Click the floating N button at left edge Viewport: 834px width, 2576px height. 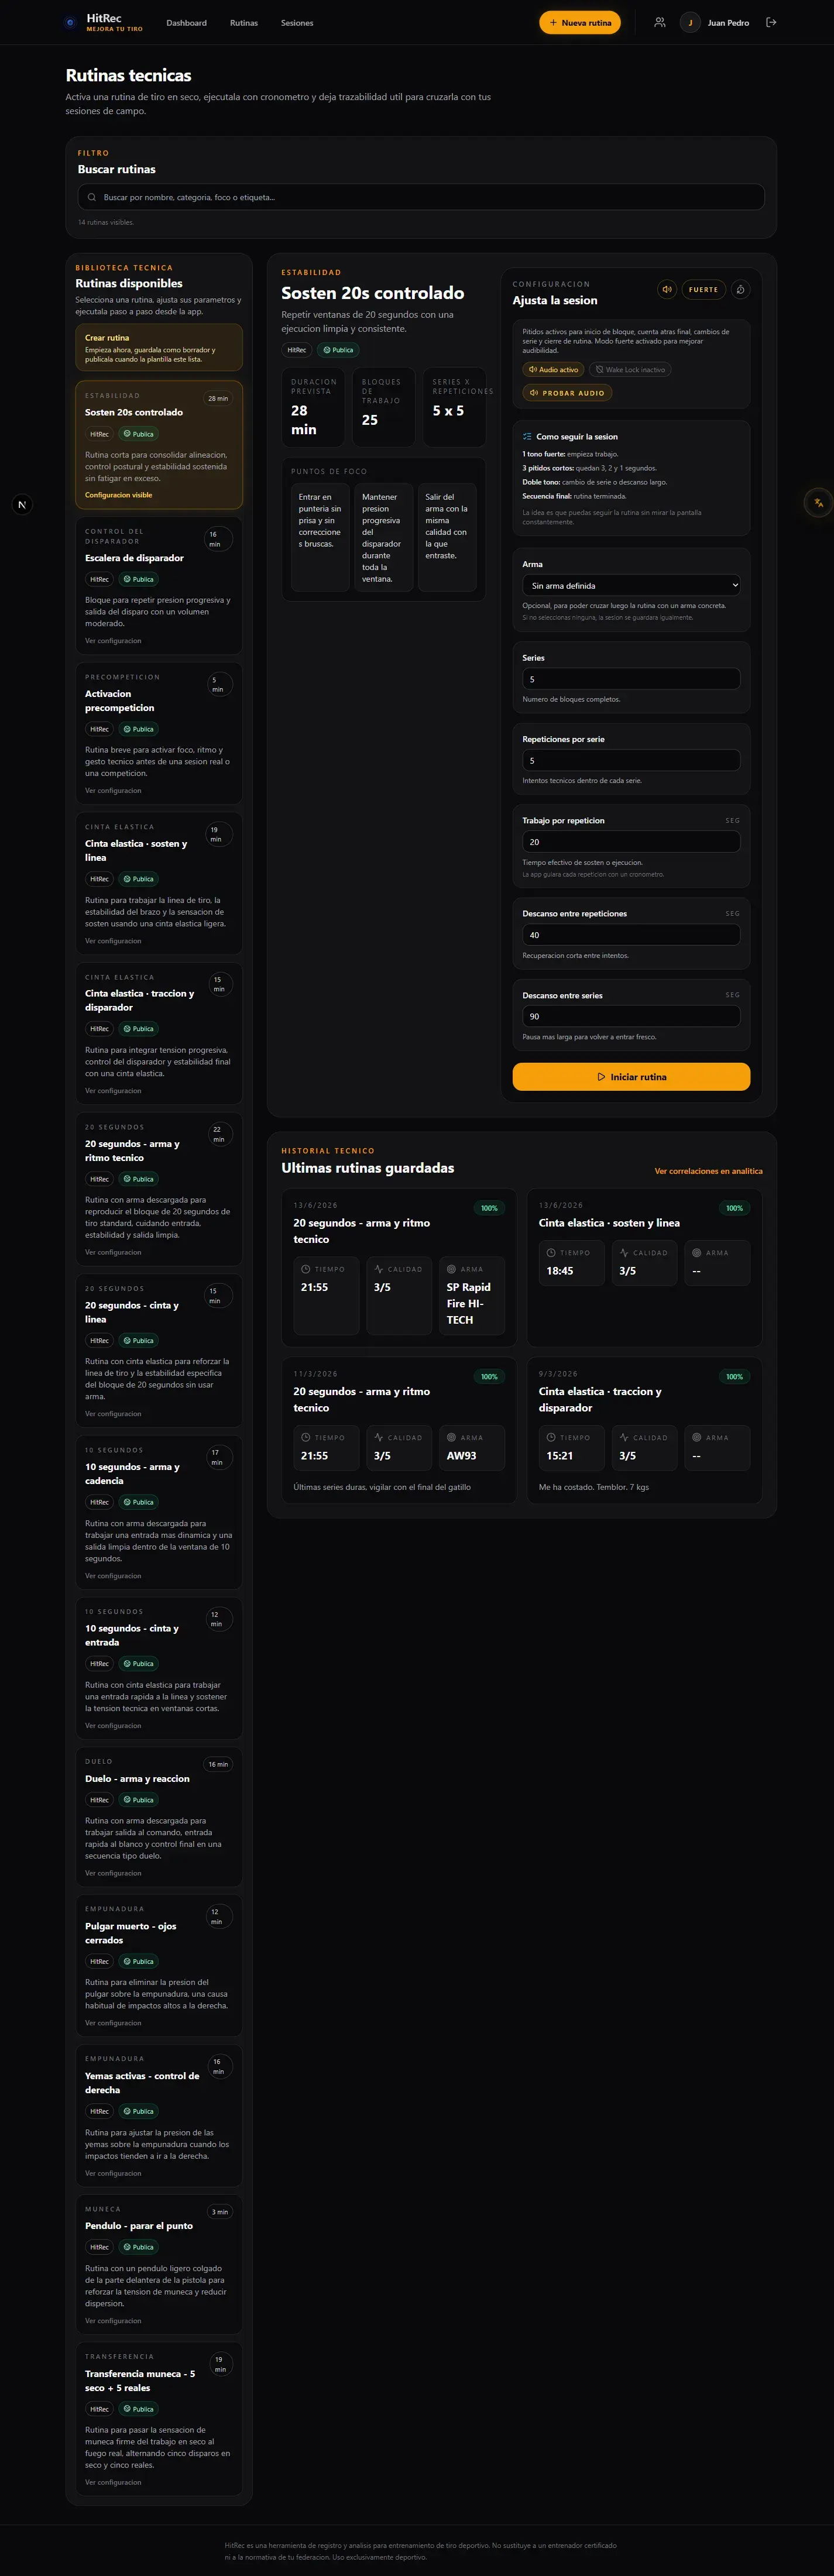point(22,504)
